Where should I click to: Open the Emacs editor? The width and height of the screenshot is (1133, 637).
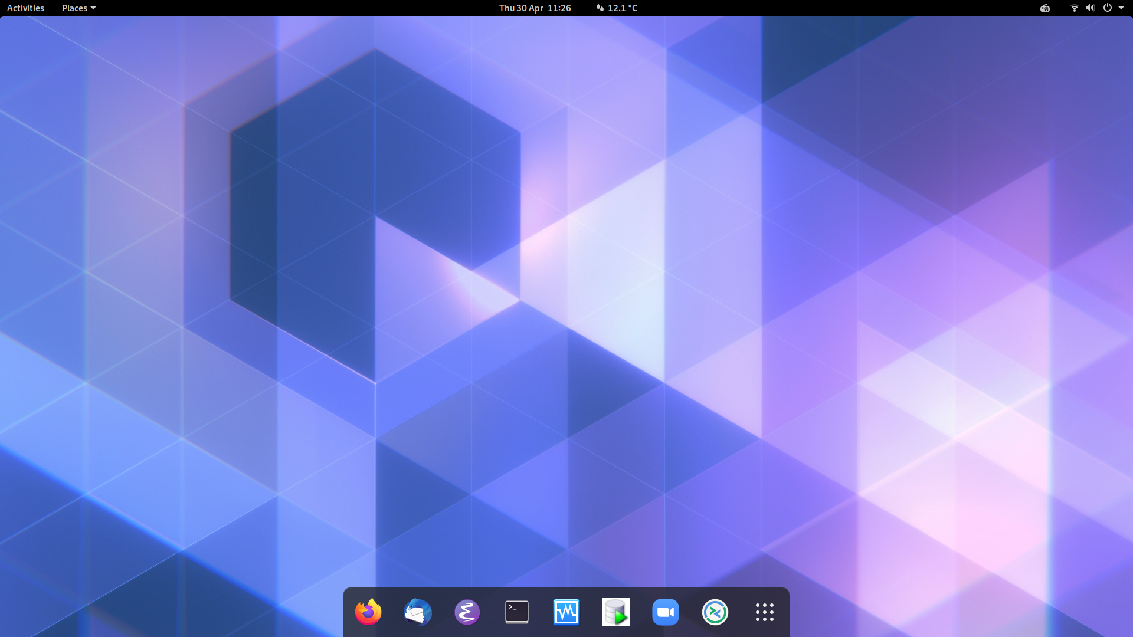click(467, 612)
